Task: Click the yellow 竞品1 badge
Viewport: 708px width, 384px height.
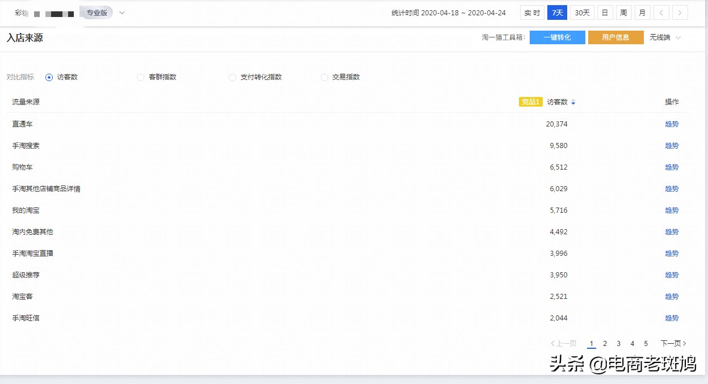Action: point(530,102)
